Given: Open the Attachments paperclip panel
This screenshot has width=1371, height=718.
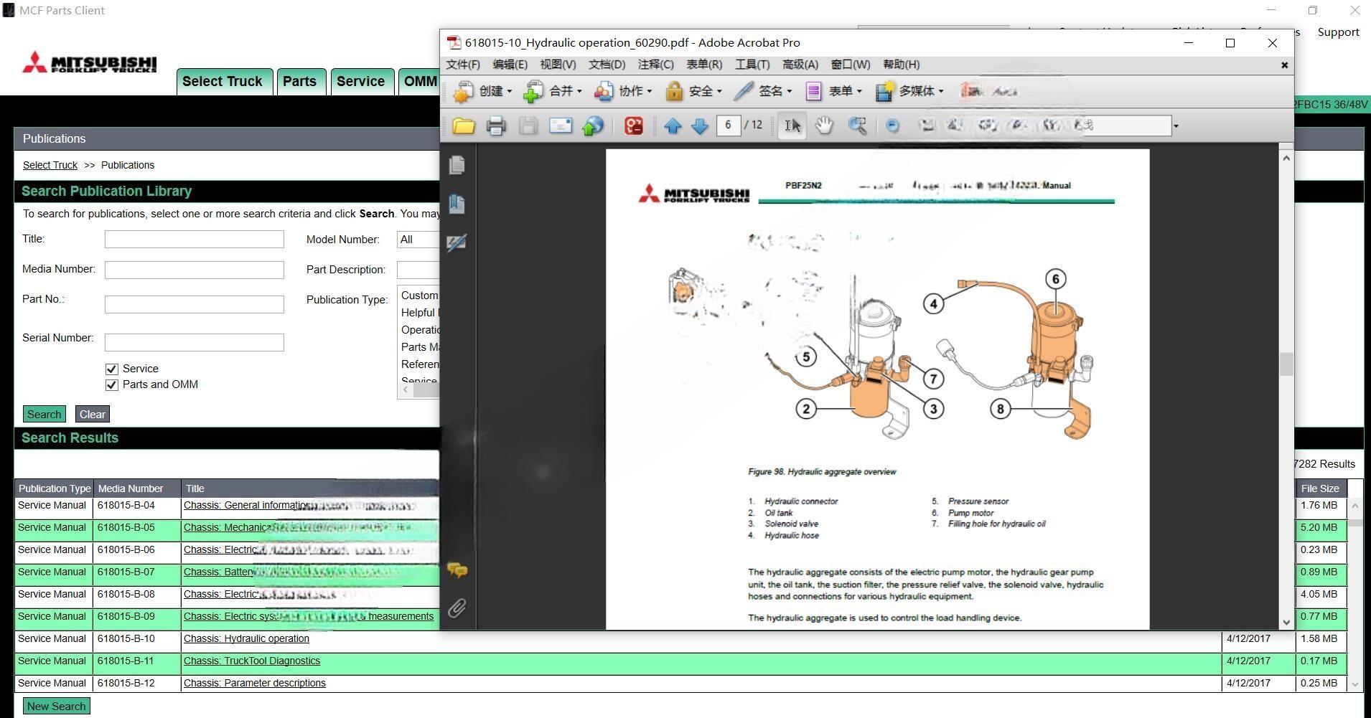Looking at the screenshot, I should coord(457,608).
